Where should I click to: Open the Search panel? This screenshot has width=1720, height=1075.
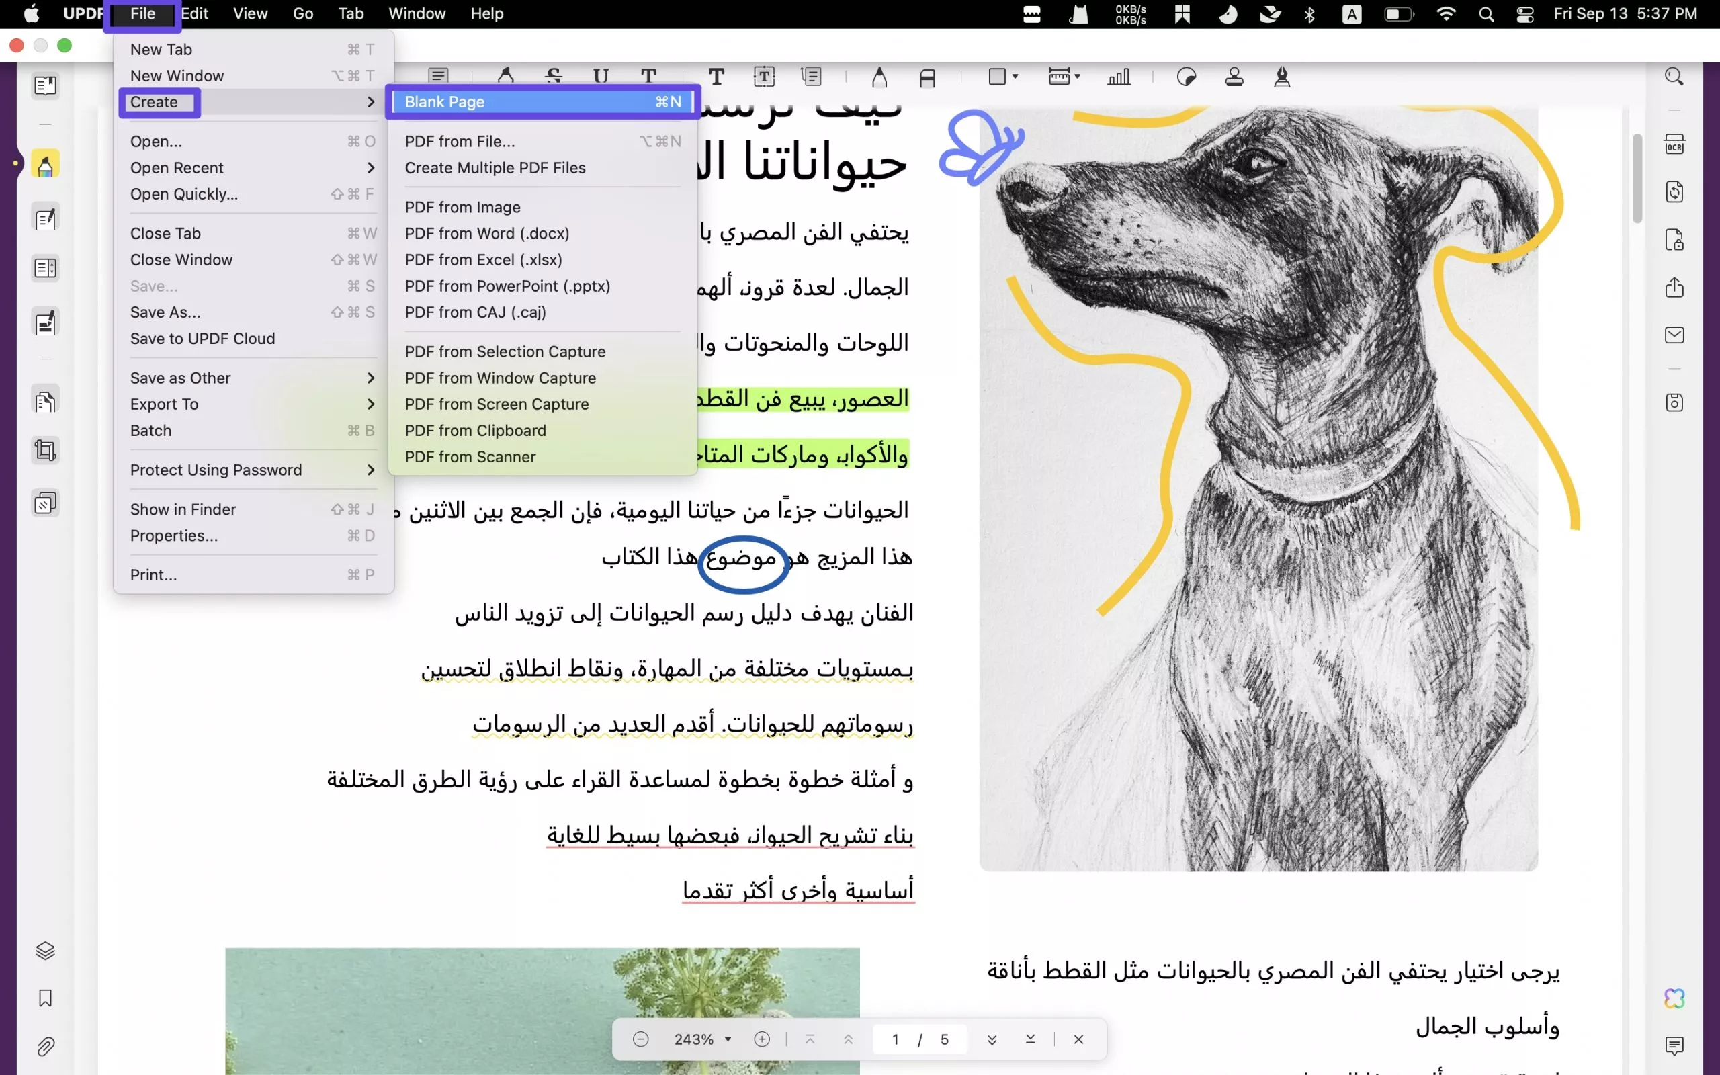click(x=1674, y=76)
